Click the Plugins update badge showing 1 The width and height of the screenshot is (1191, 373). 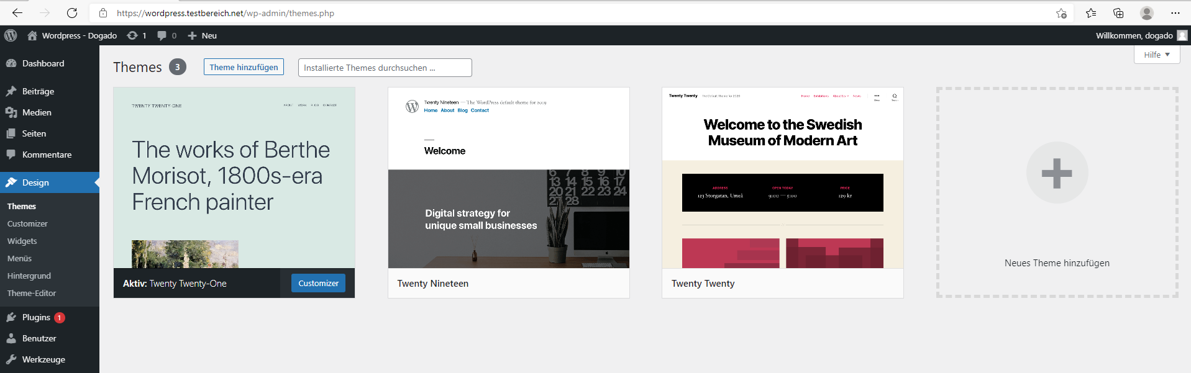[60, 317]
